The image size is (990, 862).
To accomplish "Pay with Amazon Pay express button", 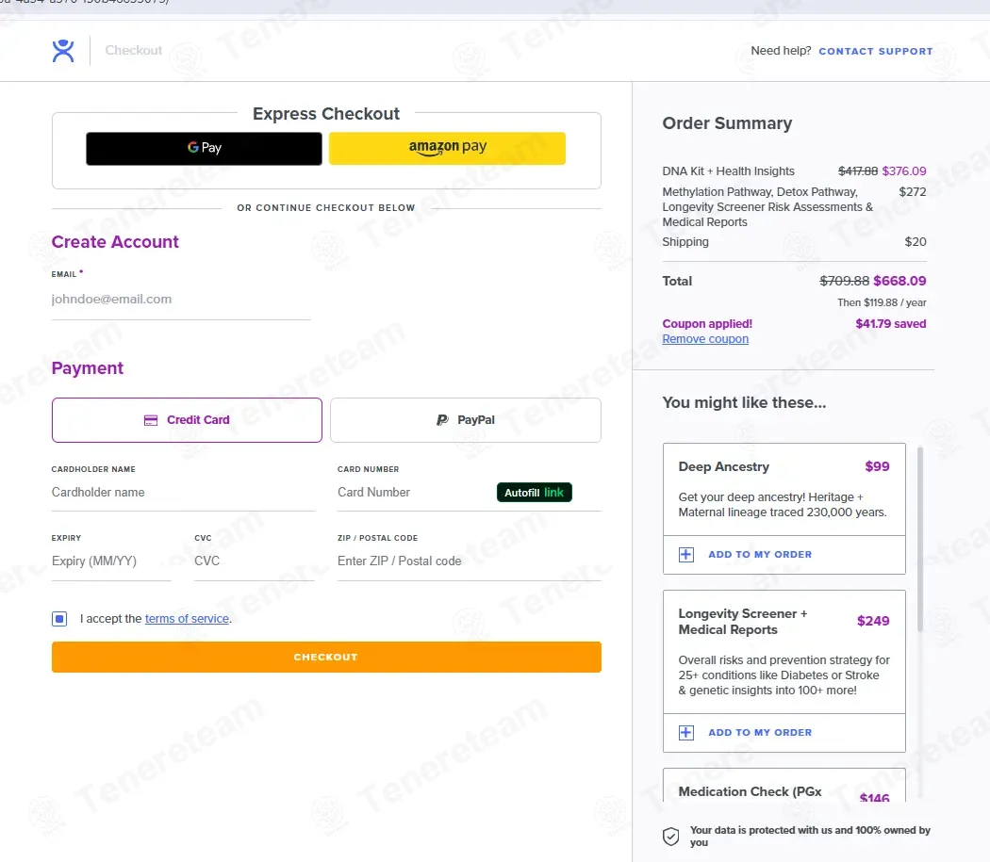I will tap(447, 148).
